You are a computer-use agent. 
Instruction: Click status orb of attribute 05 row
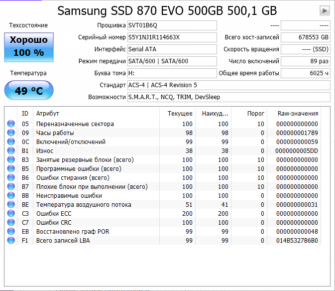click(11, 124)
